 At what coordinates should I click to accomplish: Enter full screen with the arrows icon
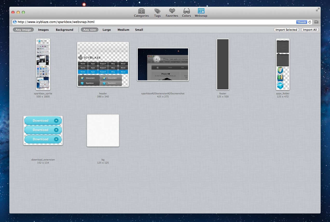coord(318,10)
